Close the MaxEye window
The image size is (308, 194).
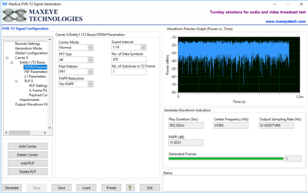click(301, 4)
